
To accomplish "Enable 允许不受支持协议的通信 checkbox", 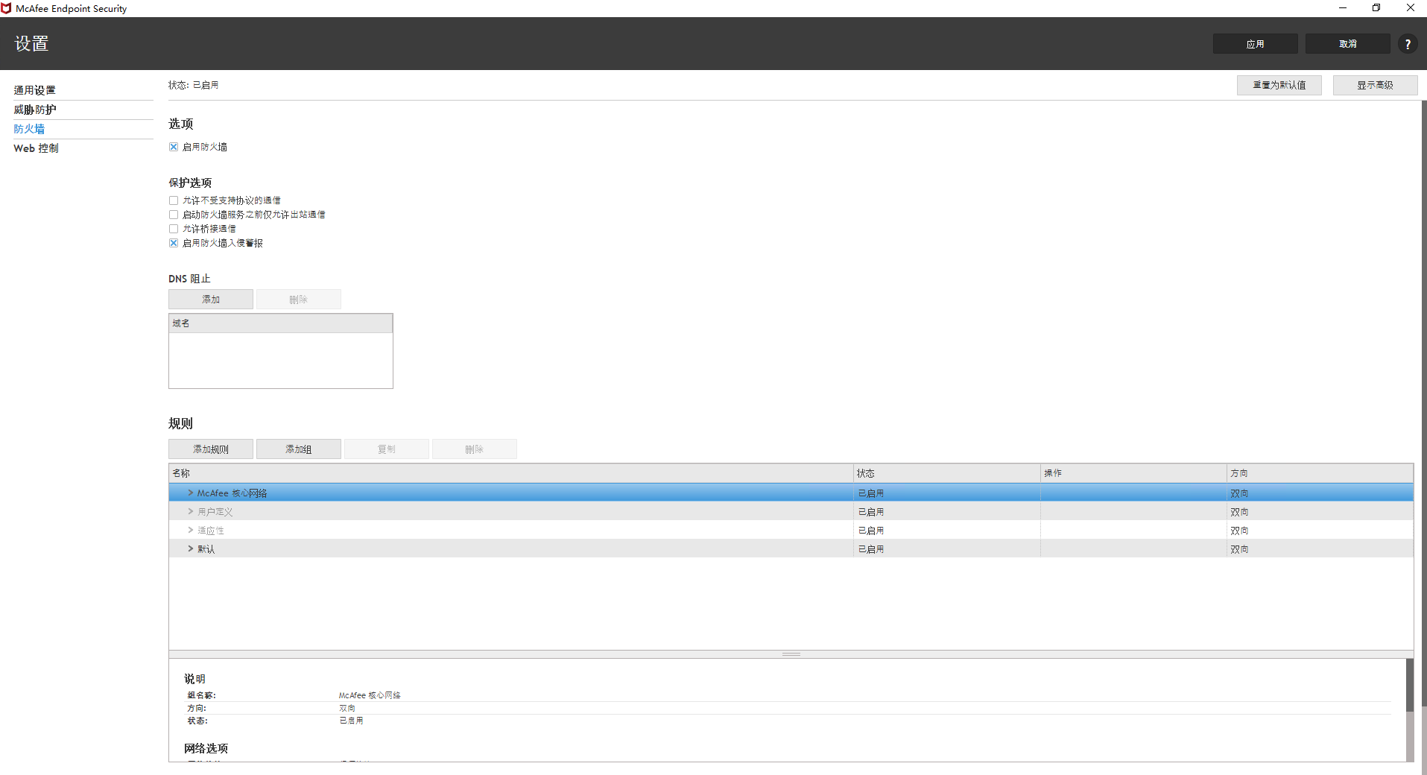I will pyautogui.click(x=174, y=200).
